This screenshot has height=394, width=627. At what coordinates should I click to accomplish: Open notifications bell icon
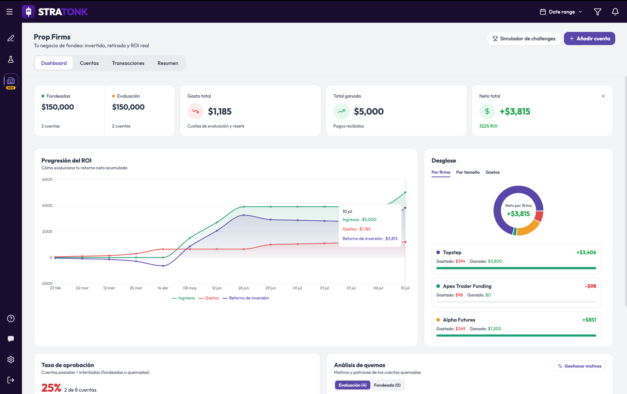click(x=615, y=12)
